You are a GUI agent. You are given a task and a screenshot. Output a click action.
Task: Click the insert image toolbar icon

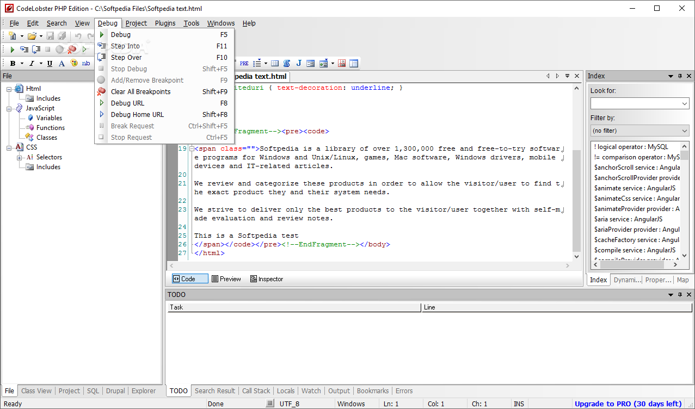pos(342,64)
